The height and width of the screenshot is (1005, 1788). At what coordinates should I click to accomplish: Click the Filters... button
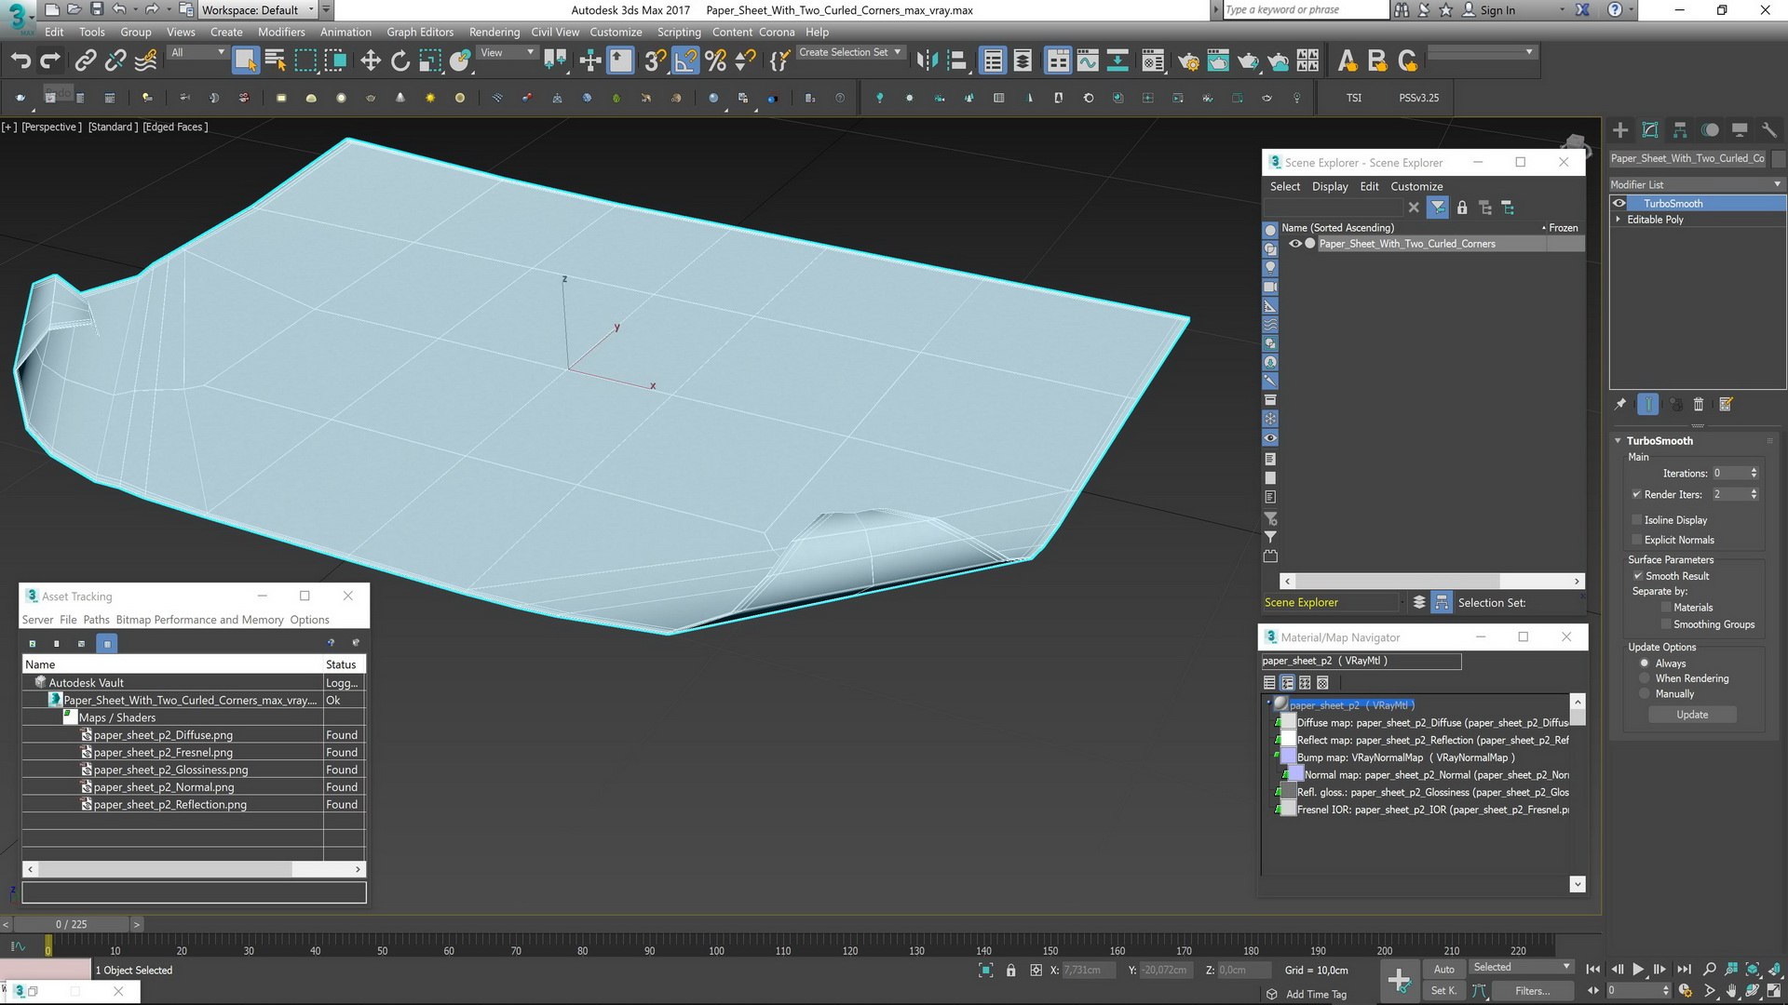pos(1532,991)
